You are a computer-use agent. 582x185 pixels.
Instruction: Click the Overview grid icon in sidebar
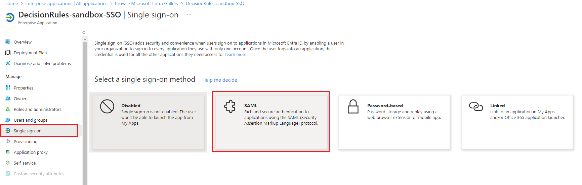pos(8,42)
